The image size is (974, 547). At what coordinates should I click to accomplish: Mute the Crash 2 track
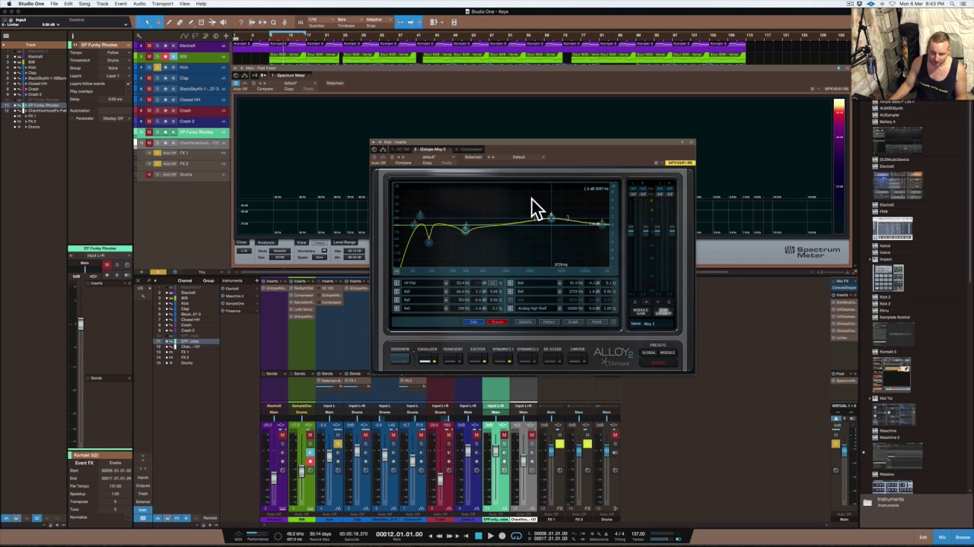coord(149,122)
